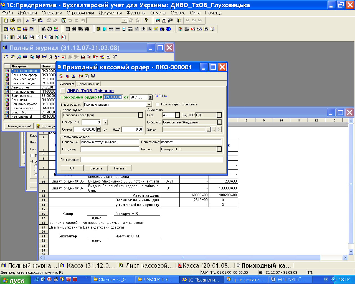Open the calendar picker next to date 20.01.08
Screen dimensions: 355x284
coord(150,97)
